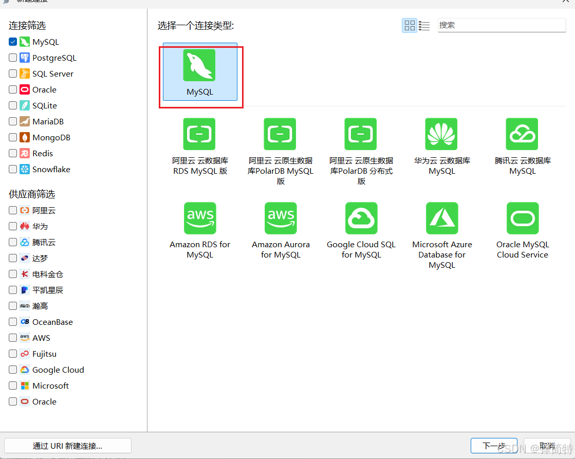Click the SQLite feather icon in filters
This screenshot has width=575, height=459.
click(25, 105)
